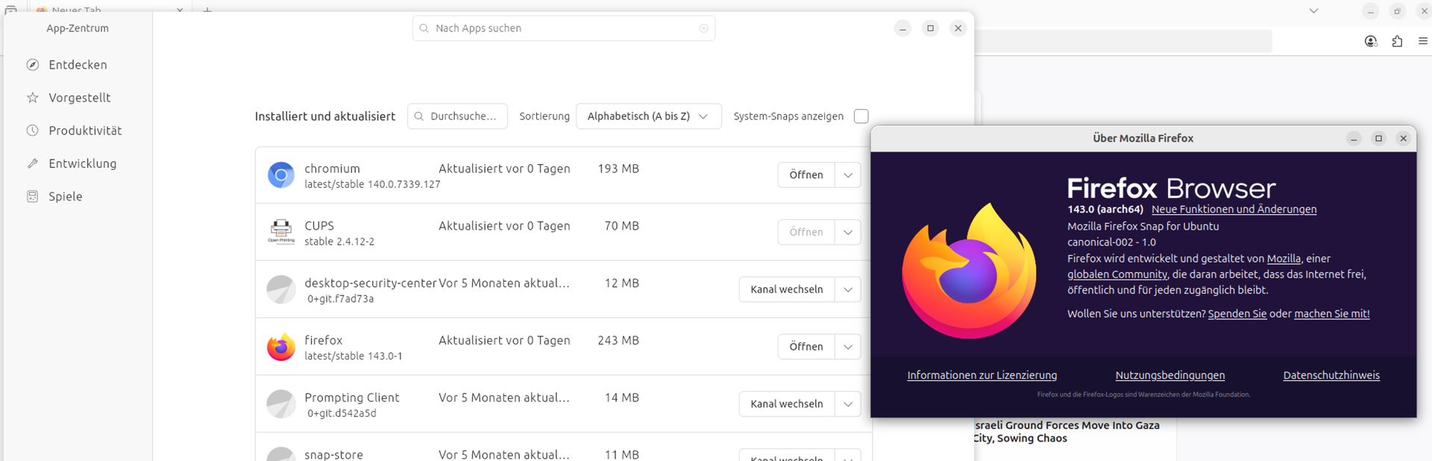Open the Entdecken section in App-Zentrum
The image size is (1432, 461).
(78, 65)
